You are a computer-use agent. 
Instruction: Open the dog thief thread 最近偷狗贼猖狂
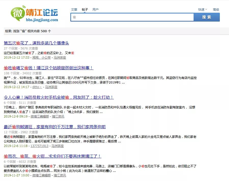point(56,127)
